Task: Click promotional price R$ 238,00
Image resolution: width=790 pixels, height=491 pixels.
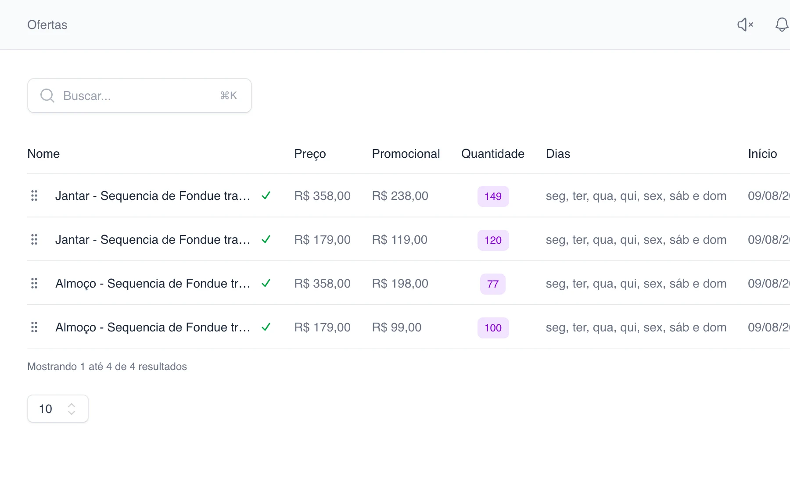Action: [x=400, y=196]
